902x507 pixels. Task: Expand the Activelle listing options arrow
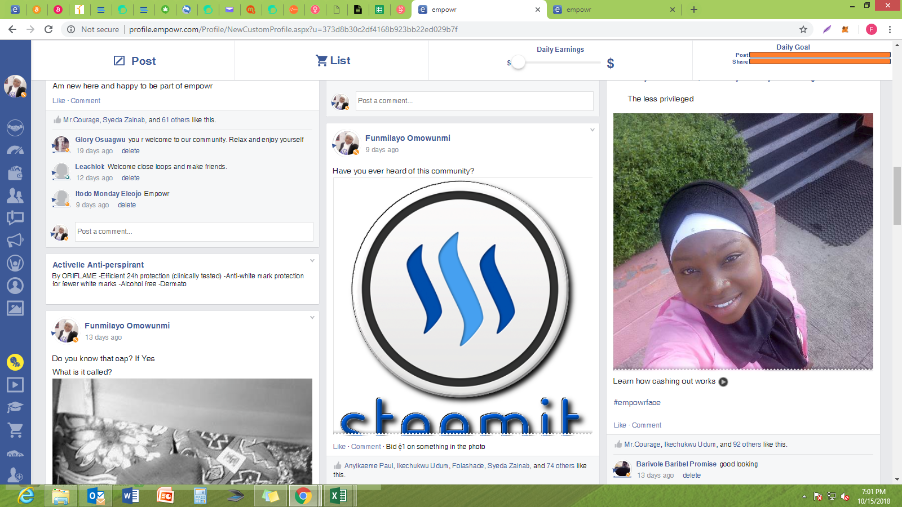[x=312, y=261]
